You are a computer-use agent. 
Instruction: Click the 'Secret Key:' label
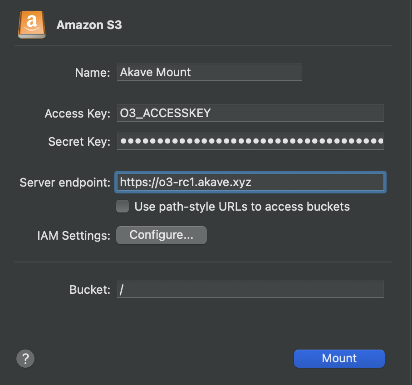coord(79,142)
